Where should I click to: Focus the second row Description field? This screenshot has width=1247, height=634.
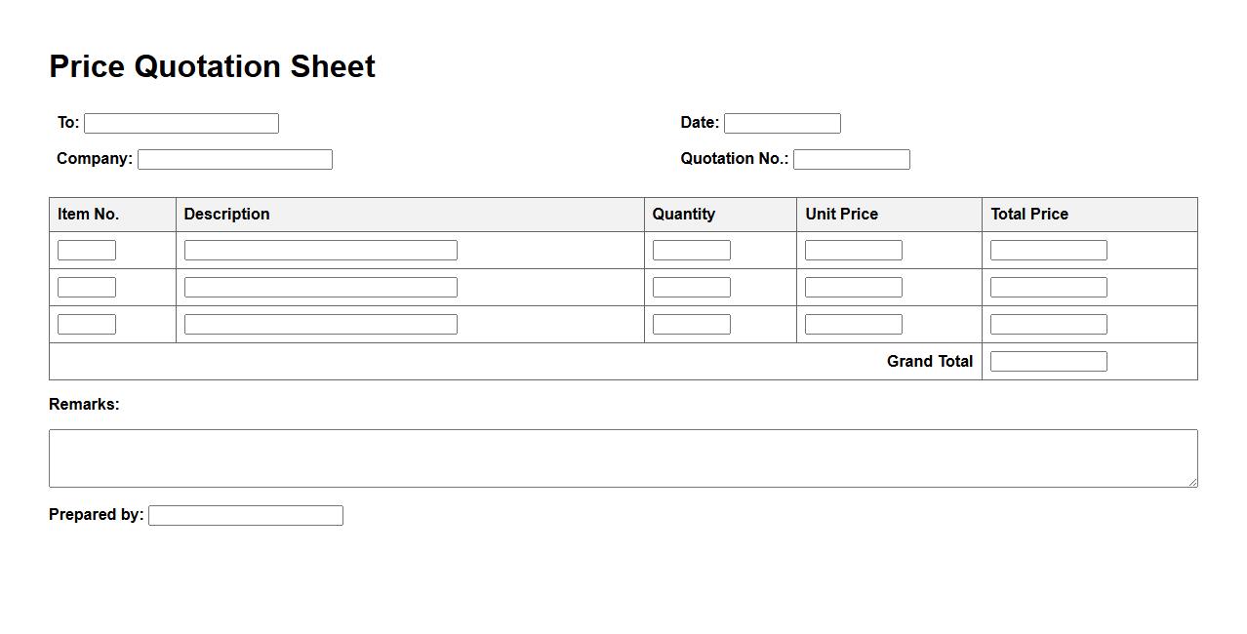[x=320, y=288]
